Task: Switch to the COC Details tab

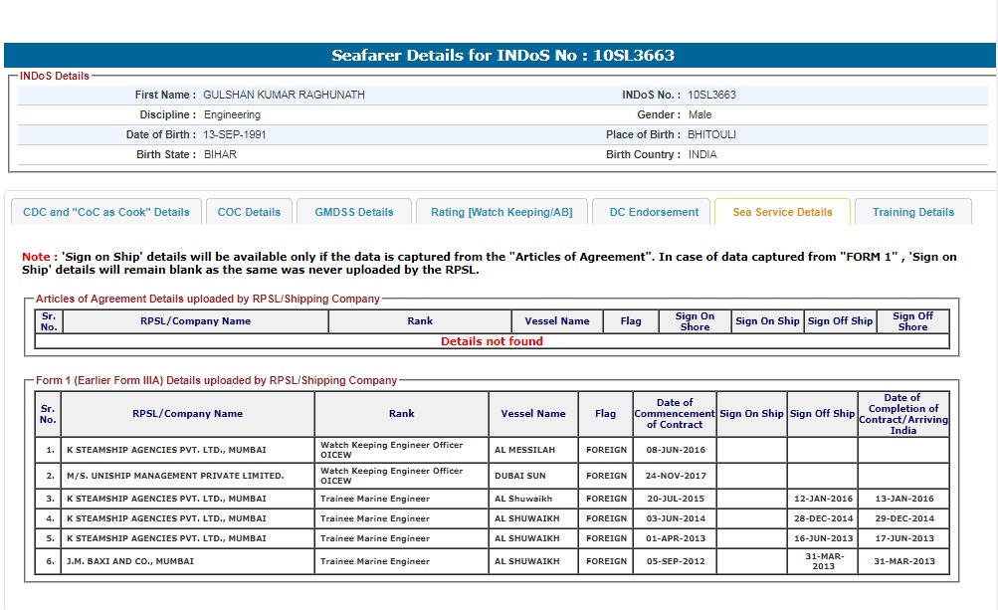Action: [249, 212]
